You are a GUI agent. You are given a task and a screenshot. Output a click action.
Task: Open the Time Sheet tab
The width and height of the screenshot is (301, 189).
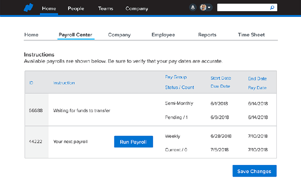(251, 35)
